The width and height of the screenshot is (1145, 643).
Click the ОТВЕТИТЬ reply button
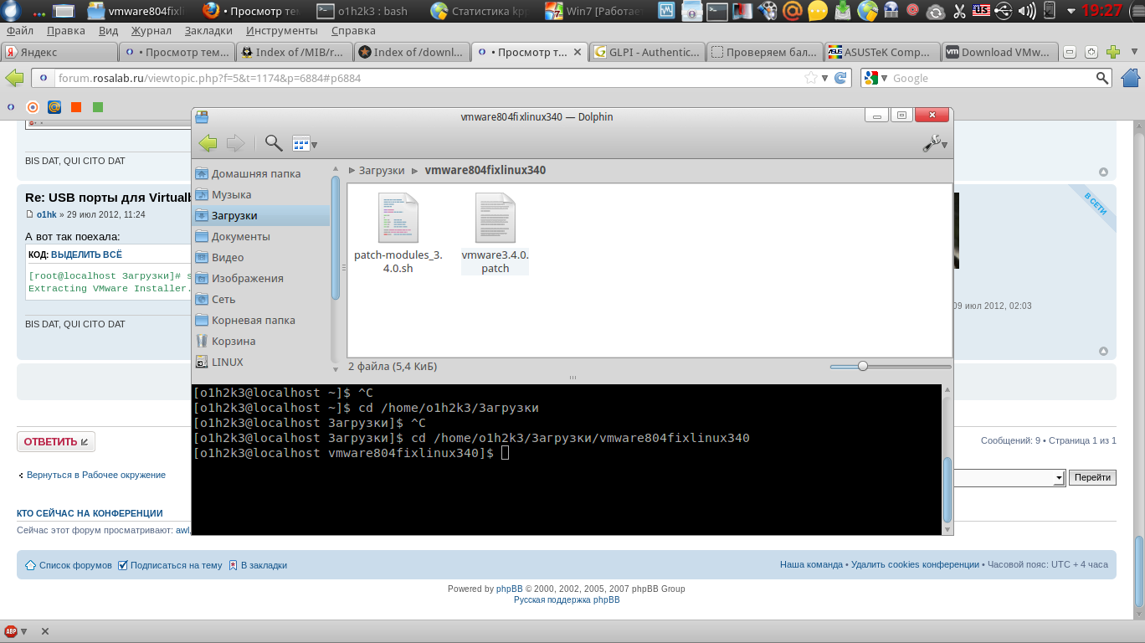[55, 442]
